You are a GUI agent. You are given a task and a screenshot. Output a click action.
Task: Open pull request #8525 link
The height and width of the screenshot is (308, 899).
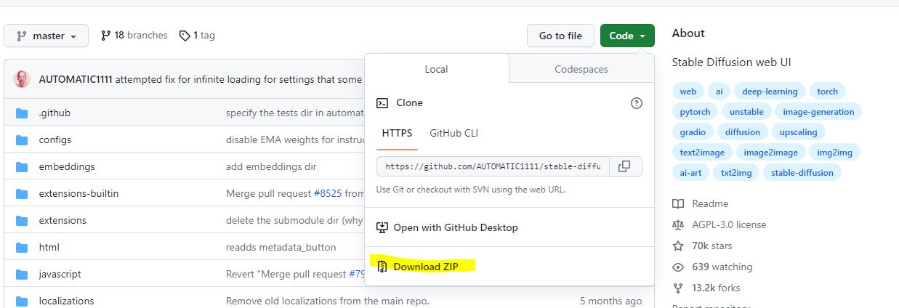point(328,193)
